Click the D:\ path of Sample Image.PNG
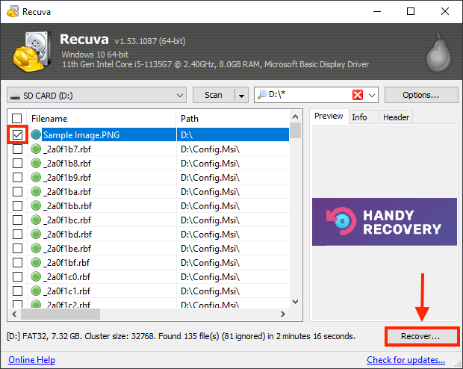 (187, 135)
